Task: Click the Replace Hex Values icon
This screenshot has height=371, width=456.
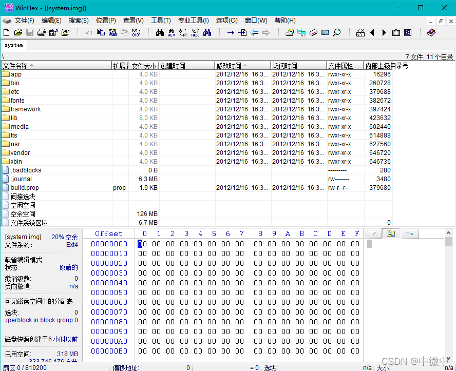Action: tap(195, 32)
